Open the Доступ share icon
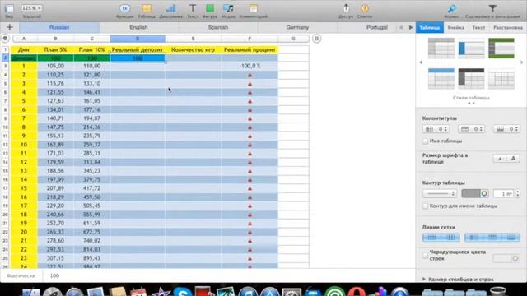The height and width of the screenshot is (296, 527). point(346,10)
